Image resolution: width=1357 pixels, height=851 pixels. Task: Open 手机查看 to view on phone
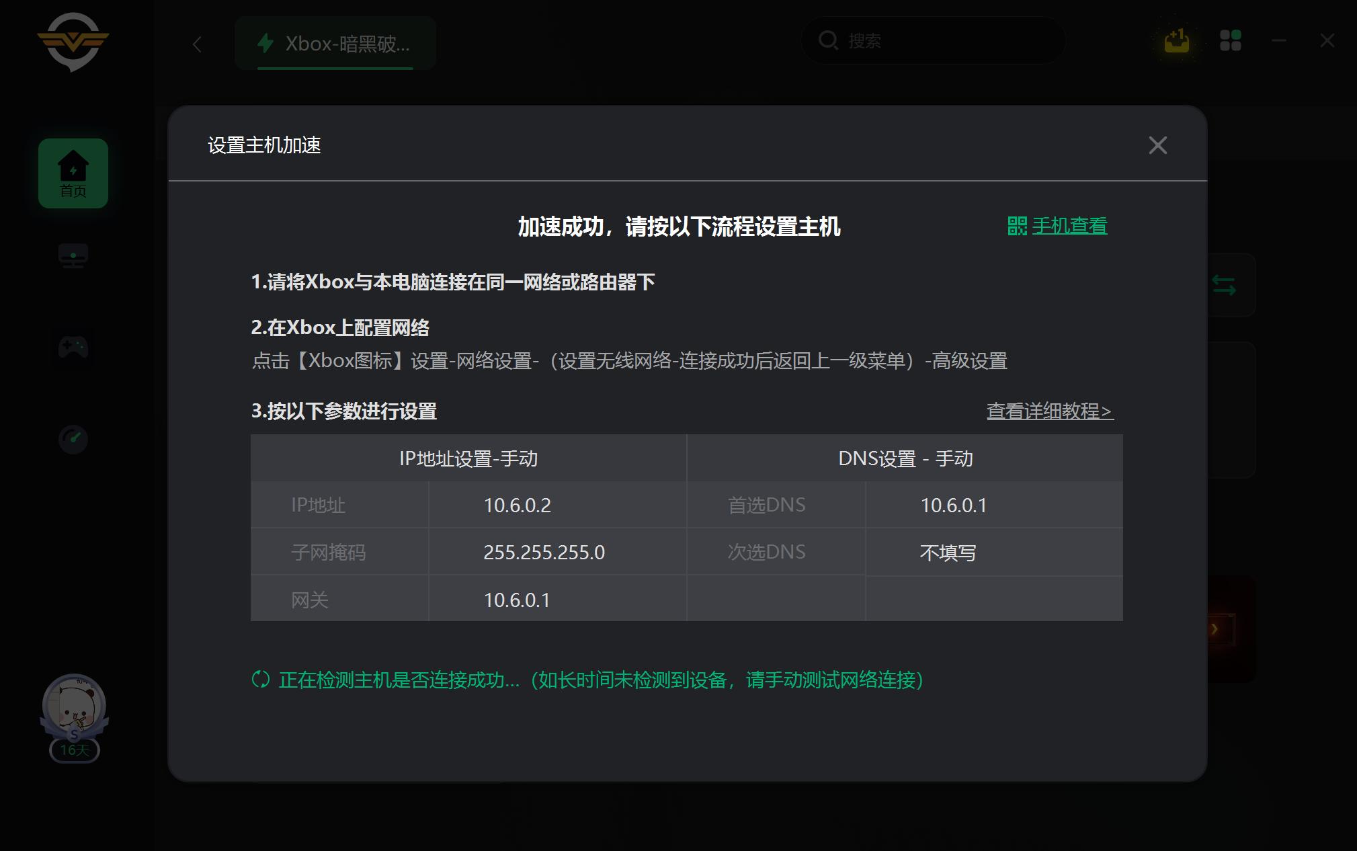coord(1069,226)
